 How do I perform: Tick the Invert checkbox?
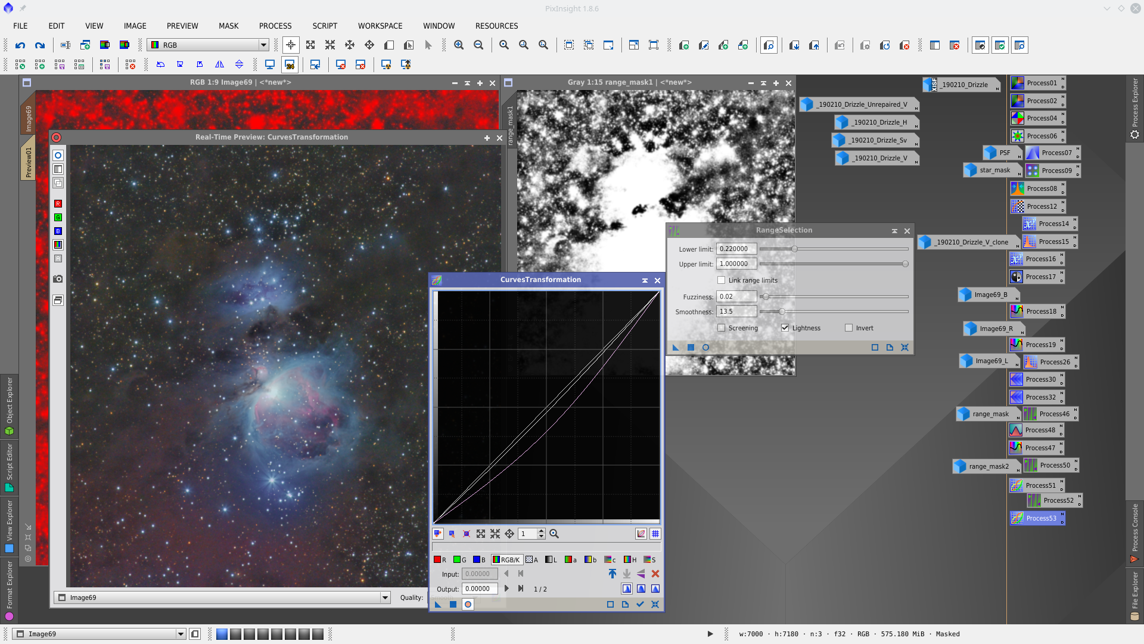(x=848, y=328)
